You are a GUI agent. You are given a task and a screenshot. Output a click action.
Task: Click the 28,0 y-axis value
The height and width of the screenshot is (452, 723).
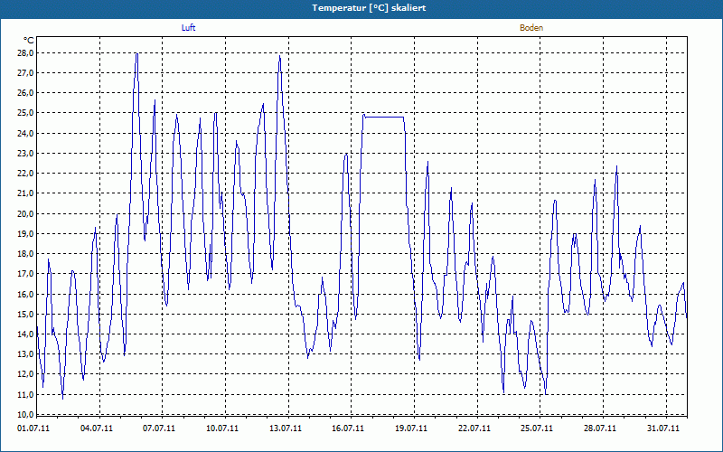pos(25,53)
